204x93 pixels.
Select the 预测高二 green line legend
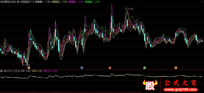[x=92, y=2]
